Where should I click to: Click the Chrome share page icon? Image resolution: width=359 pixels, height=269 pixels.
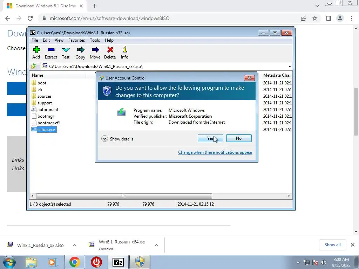click(304, 18)
